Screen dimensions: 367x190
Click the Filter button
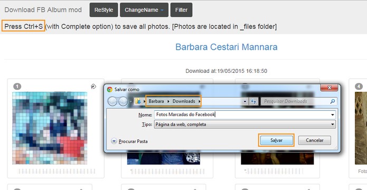click(x=182, y=10)
